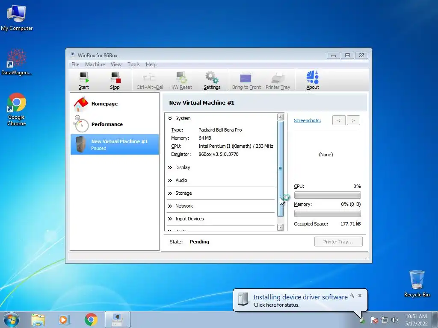438x328 pixels.
Task: Click the device driver installing tray icon
Action: 362,320
